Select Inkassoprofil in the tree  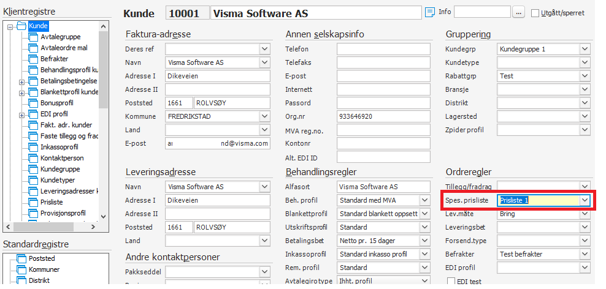tap(59, 147)
